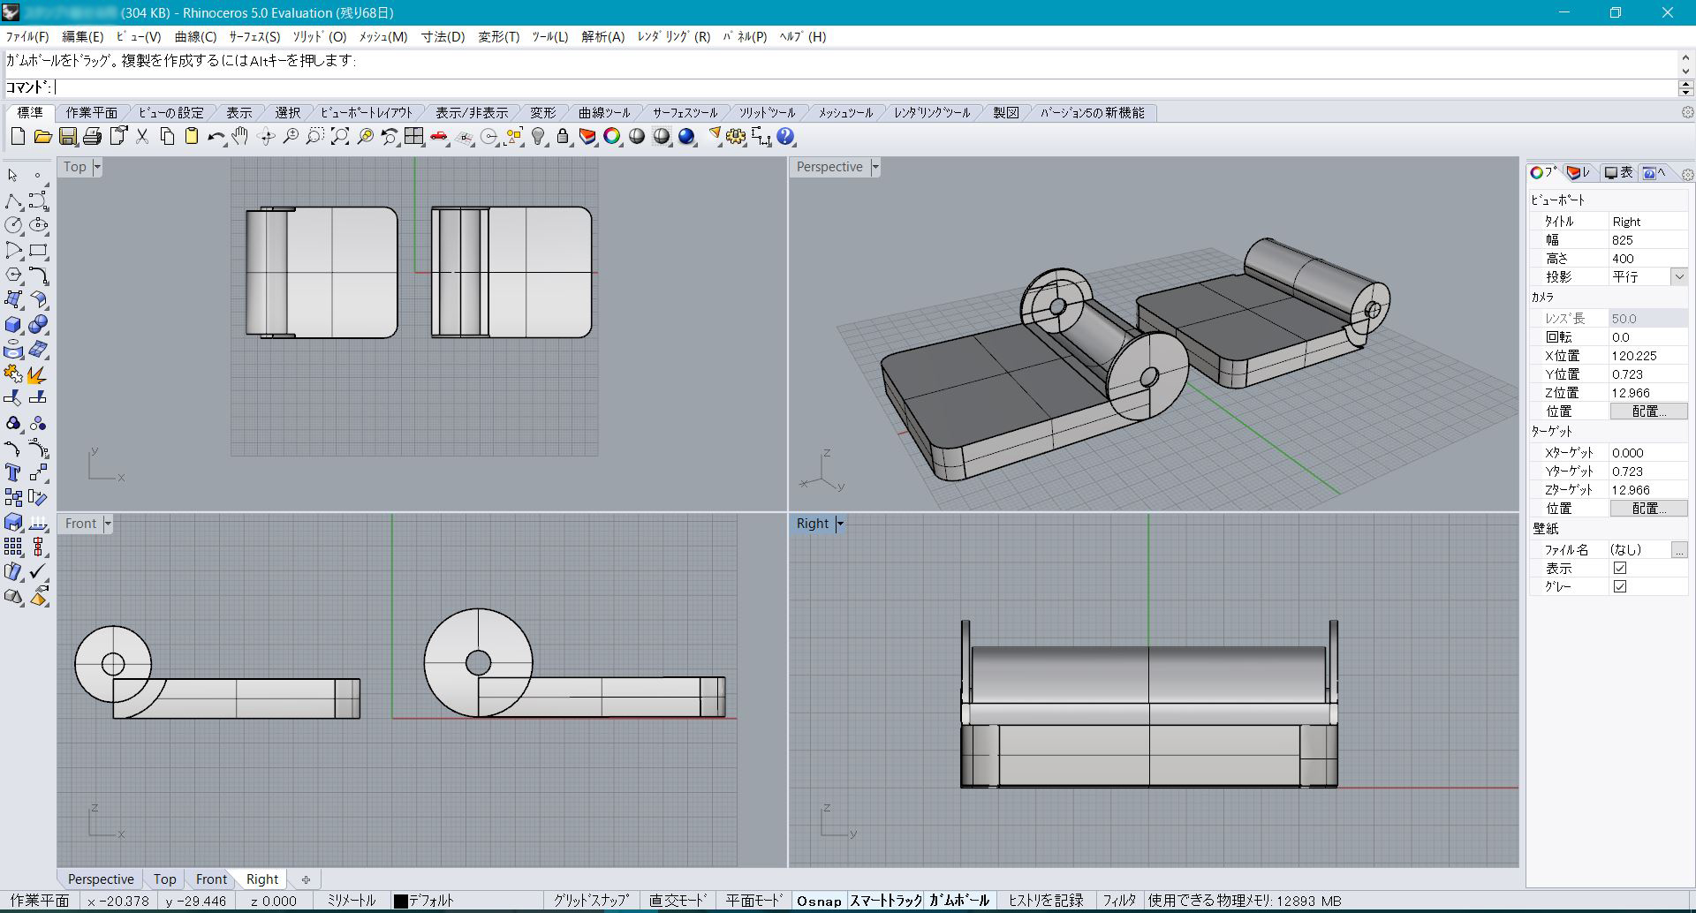Image resolution: width=1696 pixels, height=913 pixels.
Task: Click the padlock lock icon
Action: 563,137
